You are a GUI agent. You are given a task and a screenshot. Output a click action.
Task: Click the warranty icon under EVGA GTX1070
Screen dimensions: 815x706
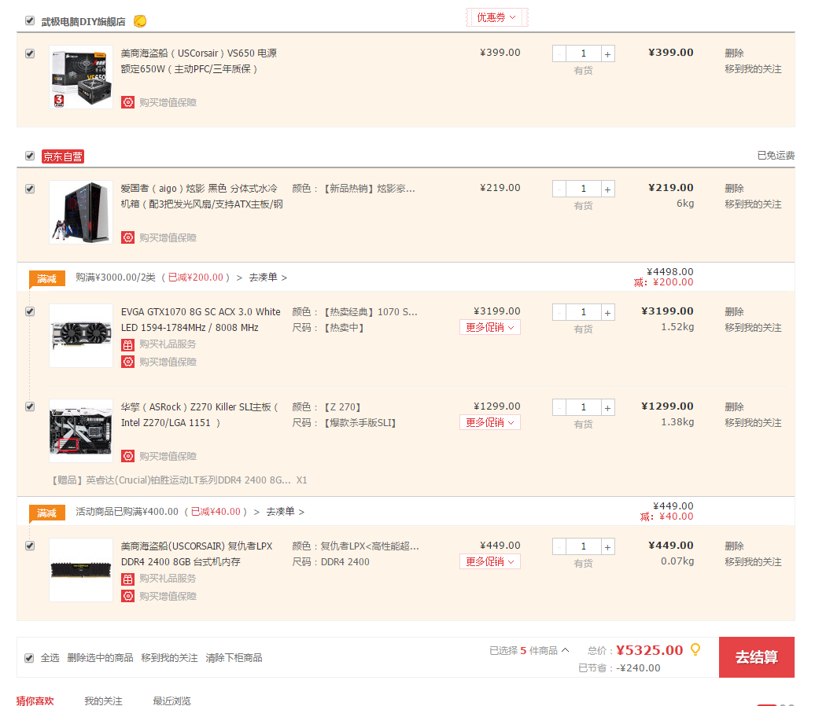click(x=128, y=362)
